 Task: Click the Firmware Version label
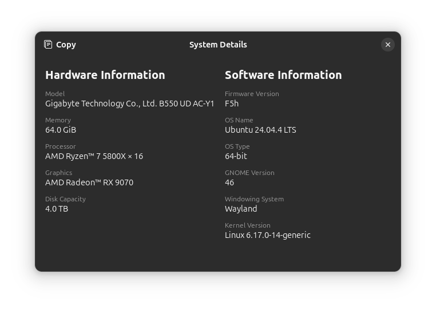tap(252, 94)
